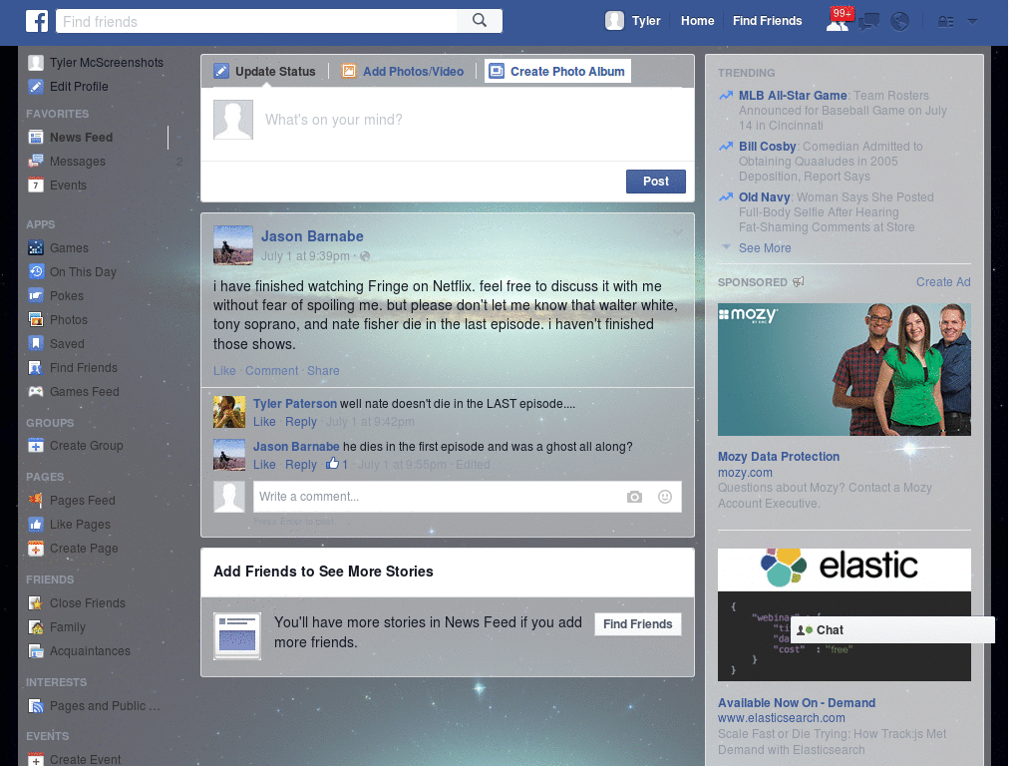Open Available Now On-Demand ad link
The height and width of the screenshot is (766, 1021).
(797, 703)
